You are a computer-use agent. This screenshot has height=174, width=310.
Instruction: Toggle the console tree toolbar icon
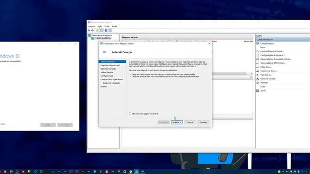coord(101,30)
